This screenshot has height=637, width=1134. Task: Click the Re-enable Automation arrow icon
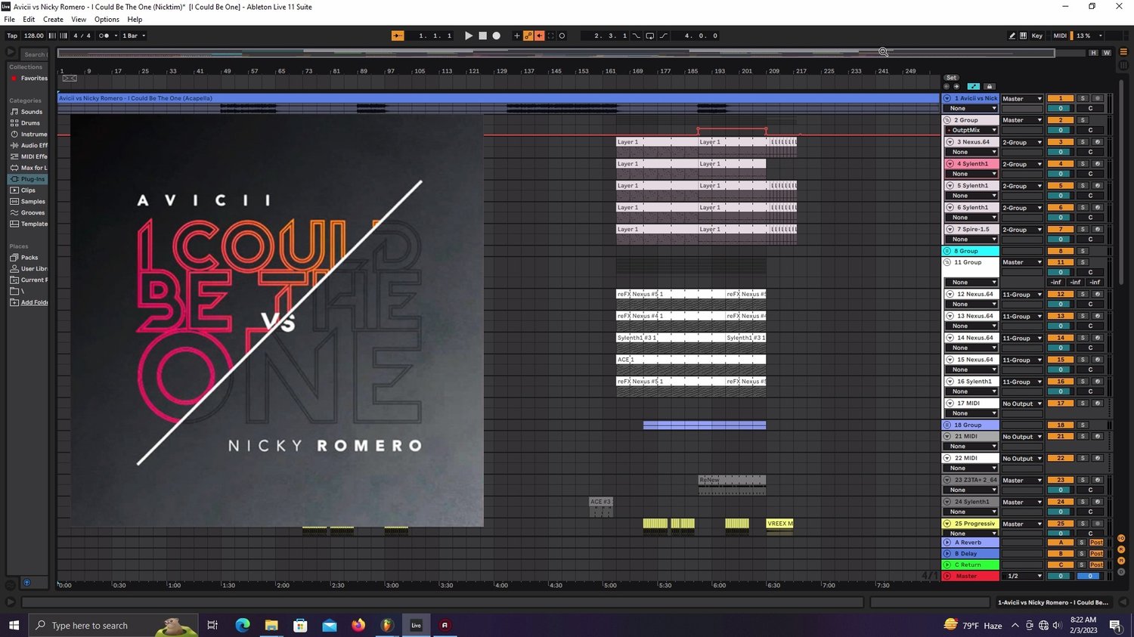tap(539, 36)
